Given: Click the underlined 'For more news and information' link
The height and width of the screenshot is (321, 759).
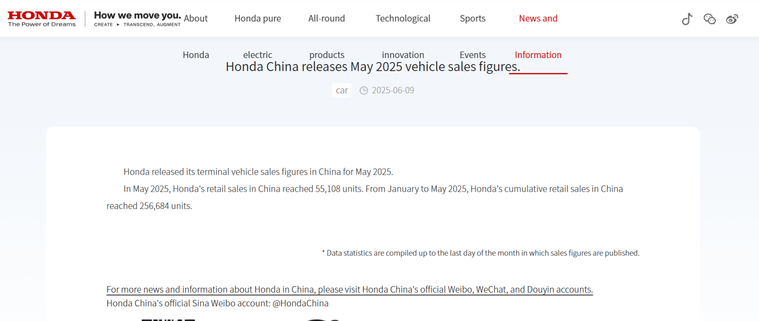Looking at the screenshot, I should (x=350, y=290).
